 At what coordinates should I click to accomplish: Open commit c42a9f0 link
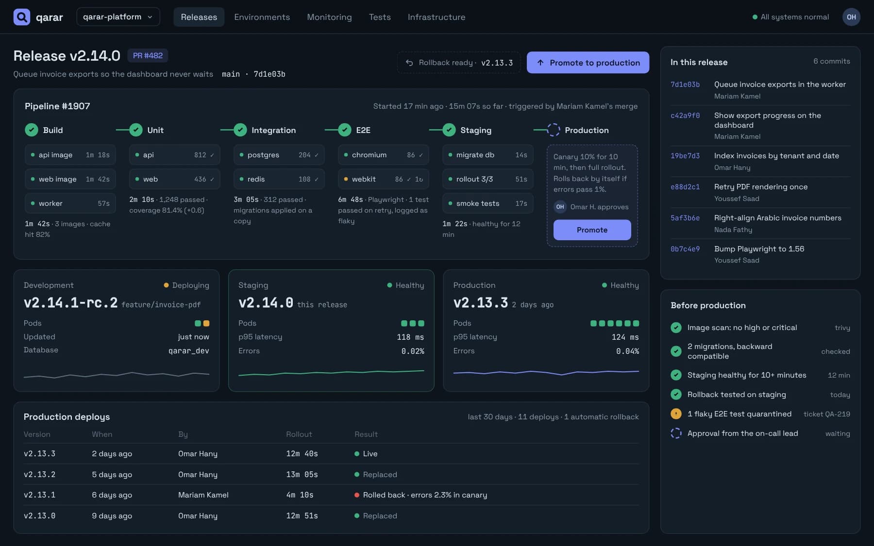tap(685, 116)
